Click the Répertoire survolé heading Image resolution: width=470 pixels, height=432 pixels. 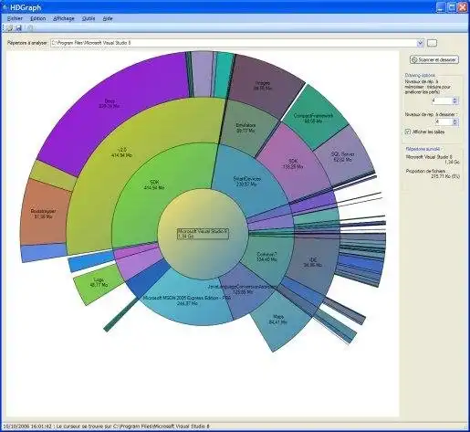pyautogui.click(x=423, y=149)
